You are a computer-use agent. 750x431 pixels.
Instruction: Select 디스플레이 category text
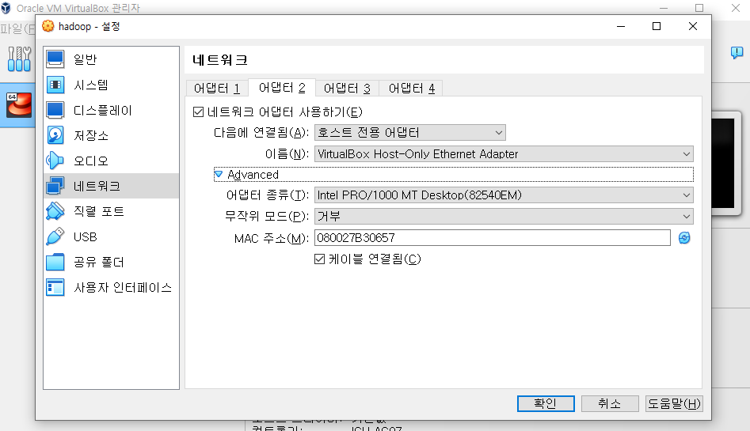(x=102, y=110)
